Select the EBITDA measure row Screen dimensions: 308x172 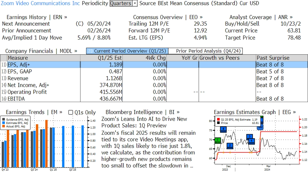[x=154, y=99]
